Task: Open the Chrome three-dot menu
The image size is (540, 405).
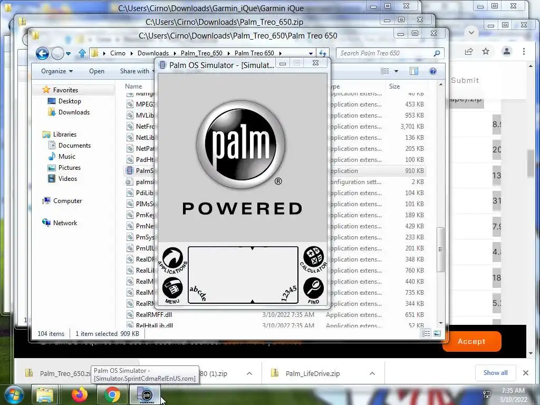Action: point(524,52)
